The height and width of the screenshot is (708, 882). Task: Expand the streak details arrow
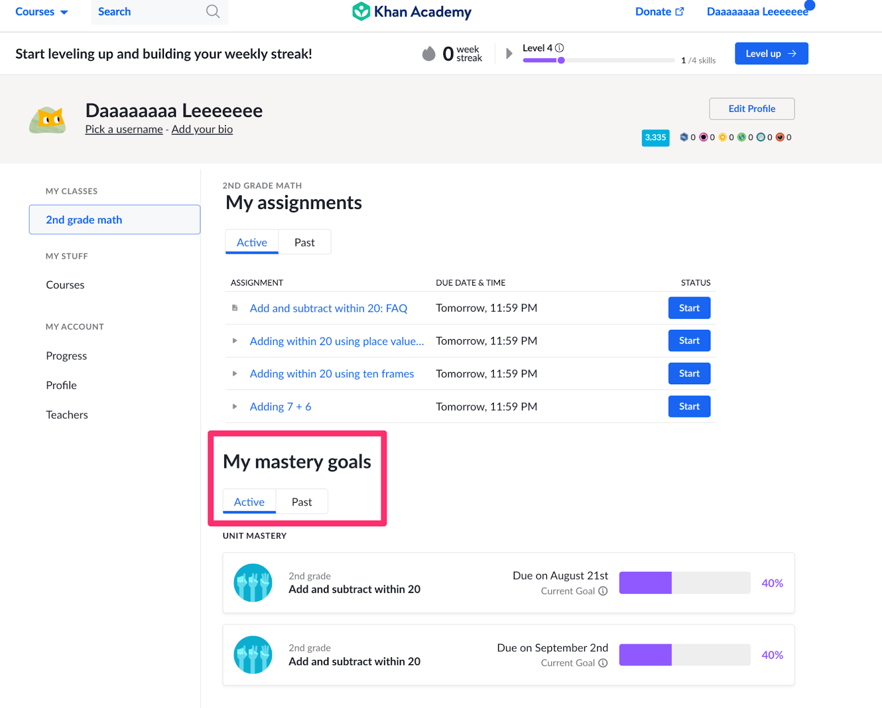coord(509,53)
